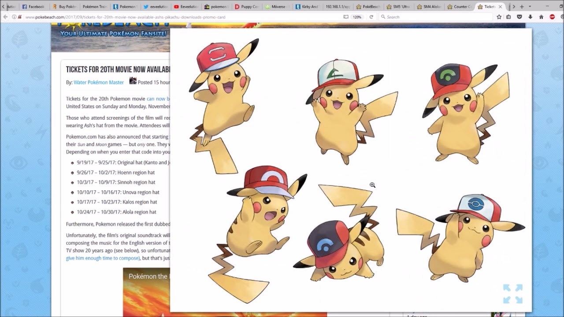The width and height of the screenshot is (564, 317).
Task: Show site information icon in address bar
Action: pyautogui.click(x=14, y=17)
